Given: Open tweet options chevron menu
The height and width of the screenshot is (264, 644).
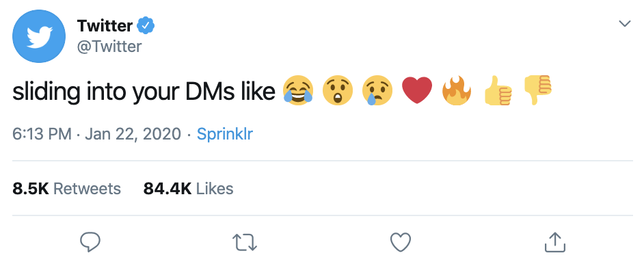Looking at the screenshot, I should (x=625, y=24).
